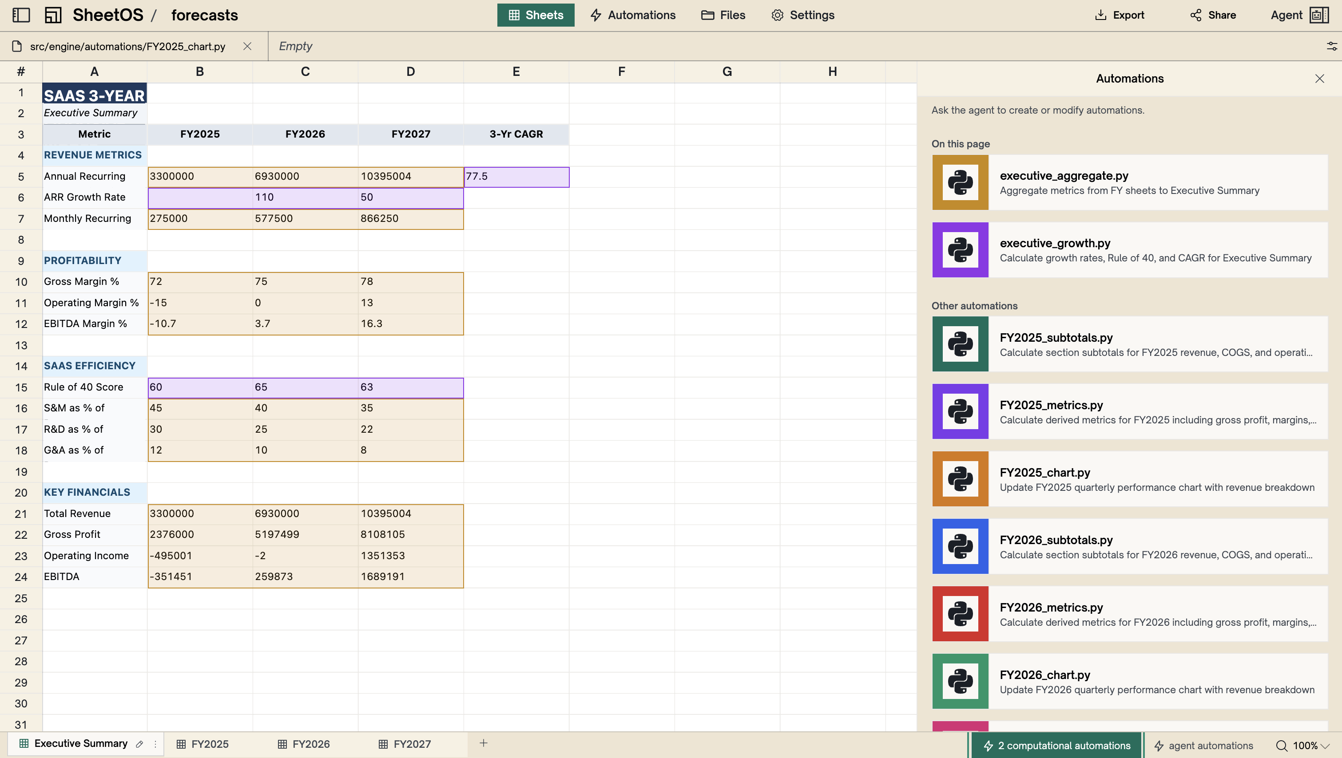Toggle 2 computational automations indicator
The height and width of the screenshot is (758, 1342).
click(1056, 746)
